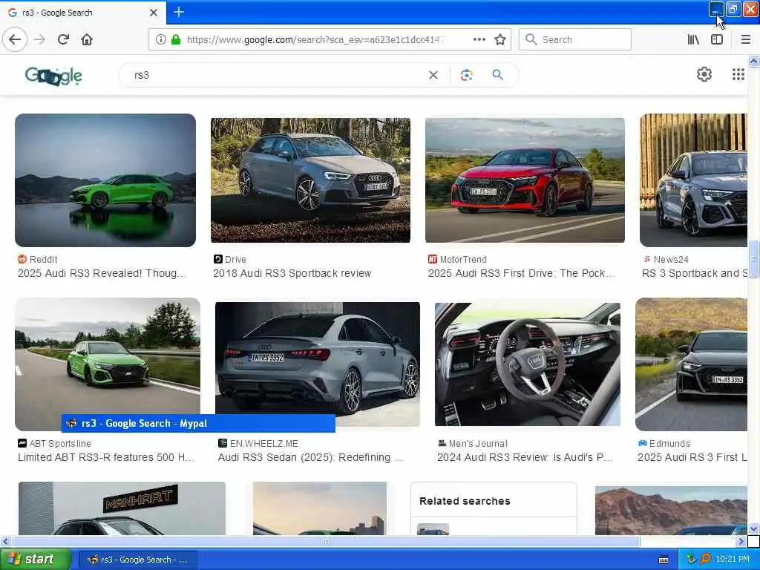Open the Manhart car image

click(122, 508)
